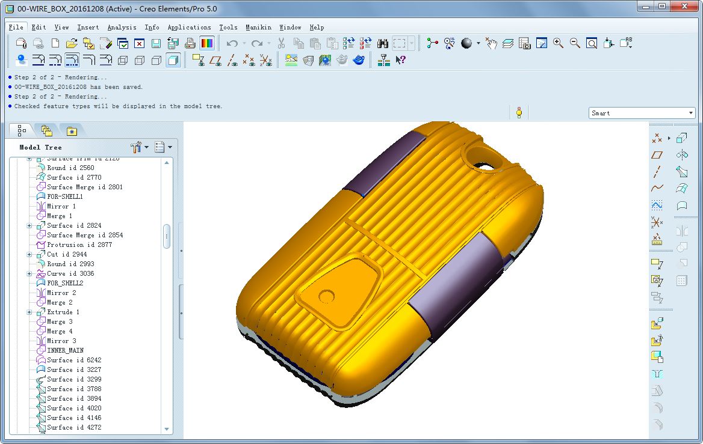Save the model with the Save icon
Screen dimensions: 703x444
156,43
